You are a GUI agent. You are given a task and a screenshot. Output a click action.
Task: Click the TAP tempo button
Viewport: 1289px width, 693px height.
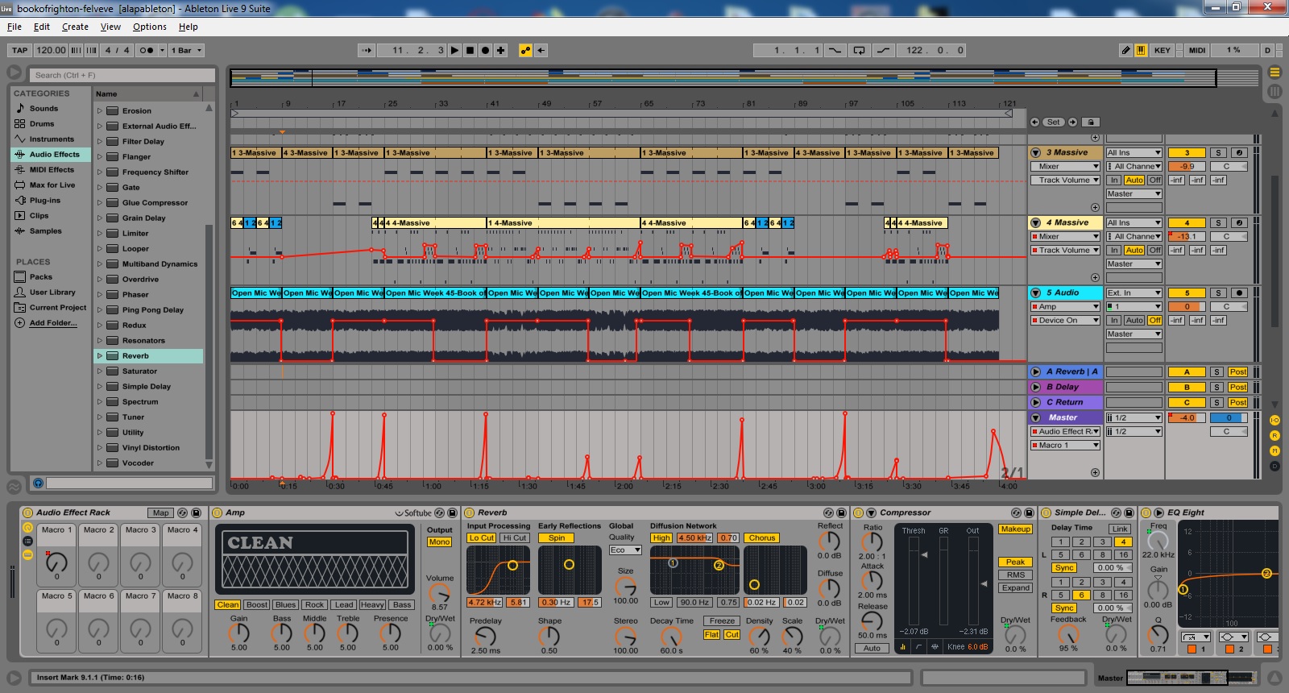click(19, 50)
